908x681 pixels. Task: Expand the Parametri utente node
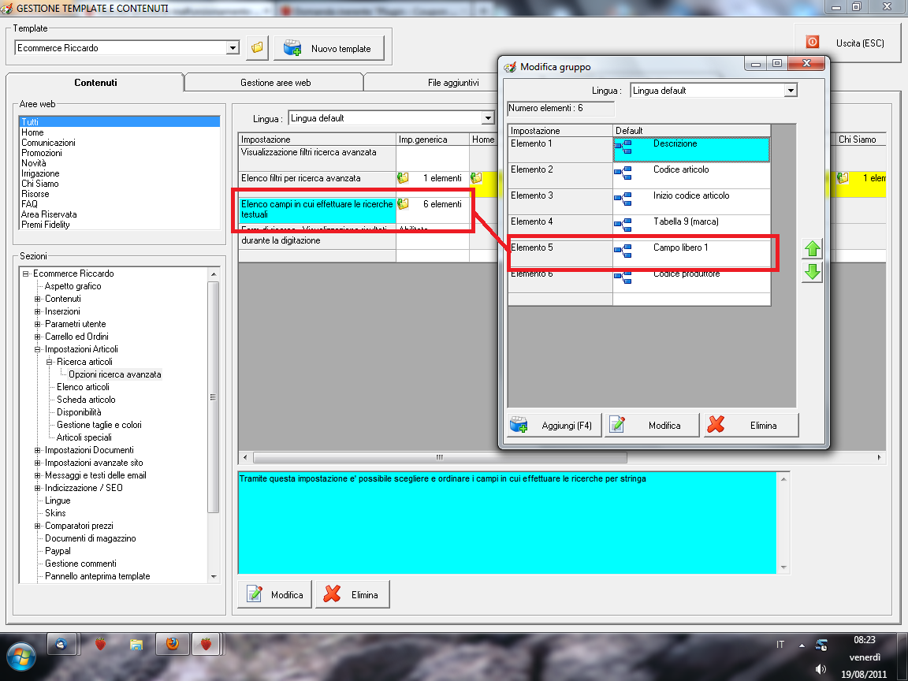38,324
